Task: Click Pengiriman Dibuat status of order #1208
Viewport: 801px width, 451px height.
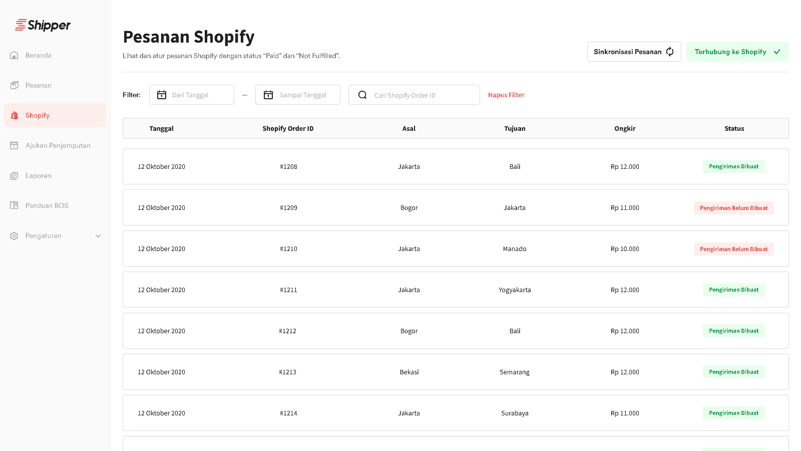Action: pos(733,166)
